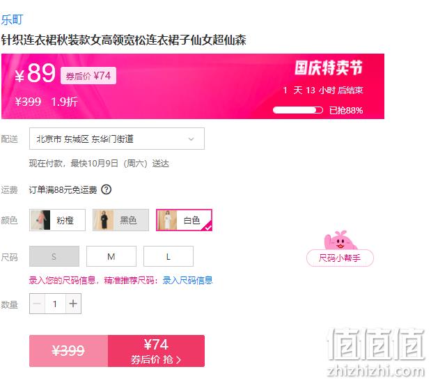
Task: Open the 北京市 东城区 东华门街道 address selector
Action: click(117, 139)
